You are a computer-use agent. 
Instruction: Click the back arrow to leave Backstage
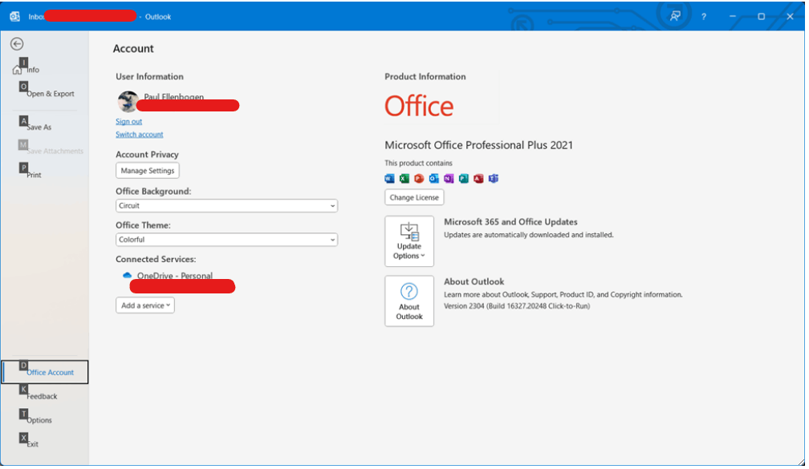point(17,44)
